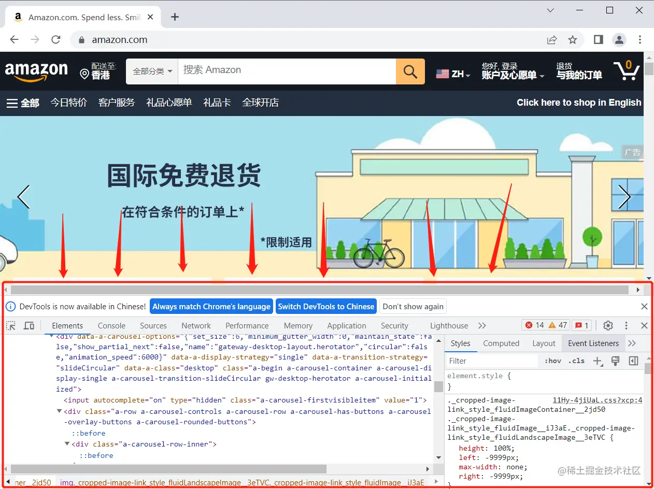Go back with the browser back arrow
The height and width of the screenshot is (489, 654).
click(15, 40)
